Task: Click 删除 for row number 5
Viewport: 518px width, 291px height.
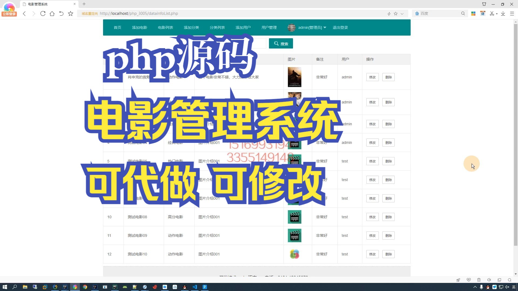Action: [388, 161]
